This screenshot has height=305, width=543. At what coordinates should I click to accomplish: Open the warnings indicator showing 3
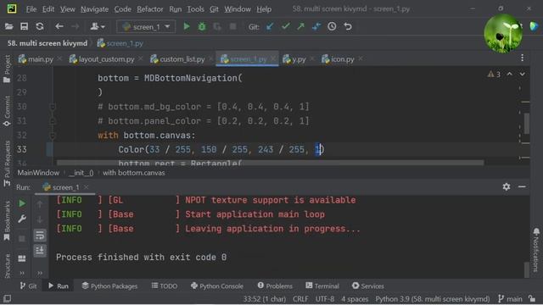(494, 75)
